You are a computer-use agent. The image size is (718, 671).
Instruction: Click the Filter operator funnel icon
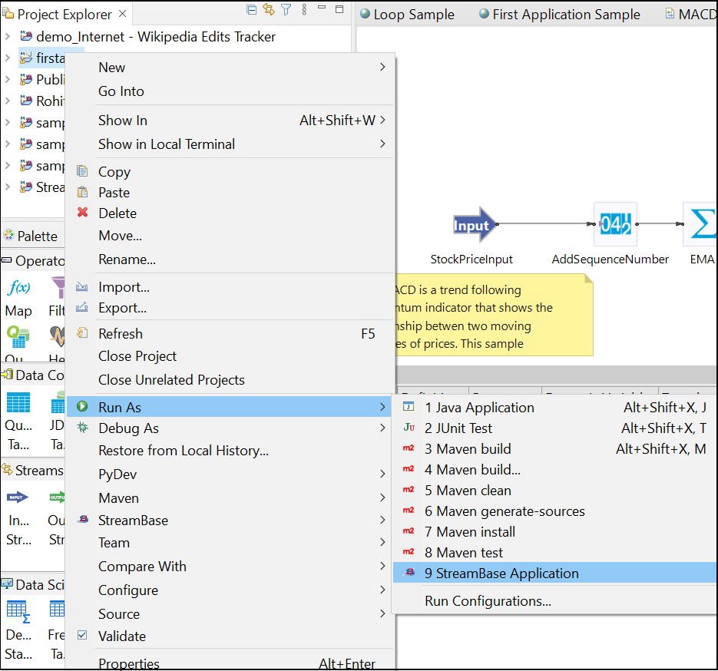[58, 287]
